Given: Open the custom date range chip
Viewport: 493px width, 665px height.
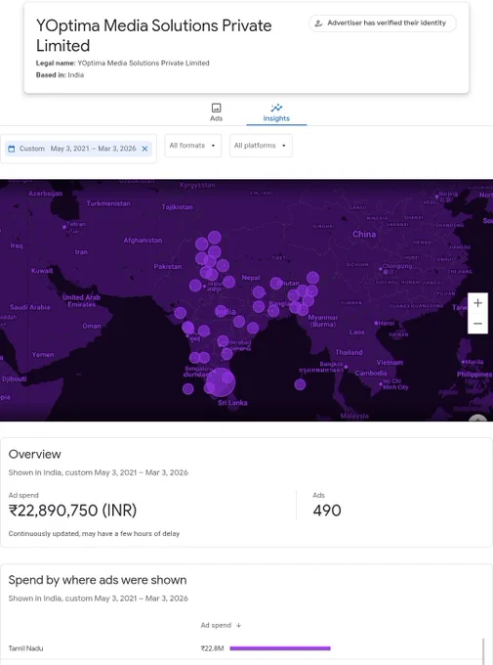Looking at the screenshot, I should coord(78,149).
